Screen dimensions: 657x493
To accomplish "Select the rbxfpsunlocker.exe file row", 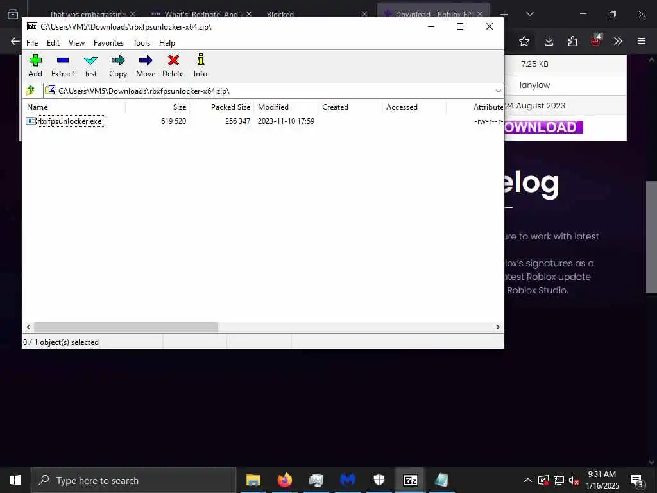I will tap(262, 121).
